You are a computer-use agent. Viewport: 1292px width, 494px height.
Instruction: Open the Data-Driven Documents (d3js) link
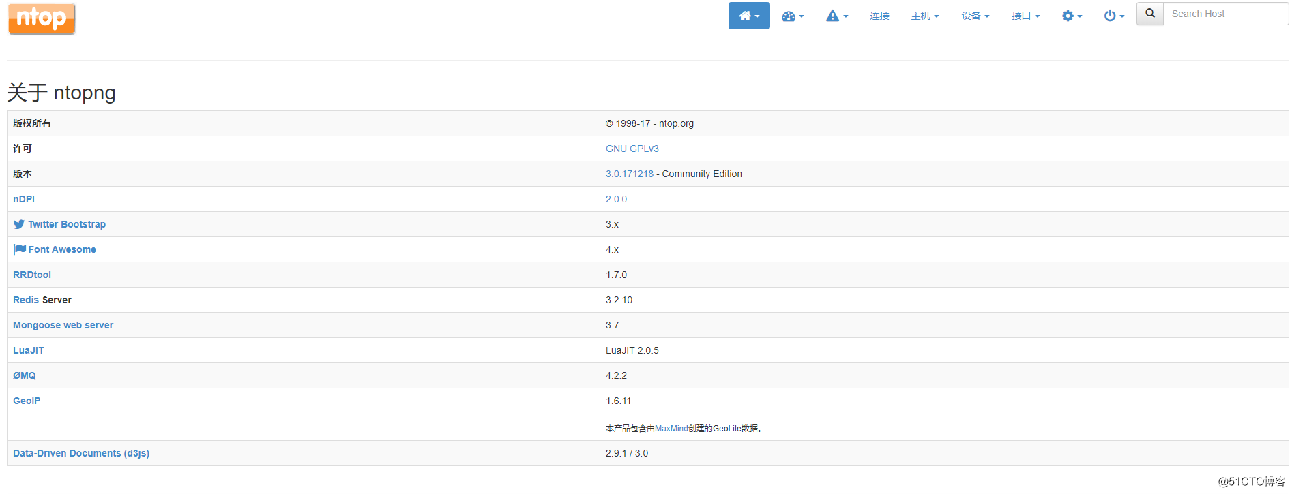81,453
